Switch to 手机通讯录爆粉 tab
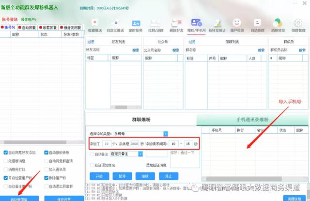 coord(252,120)
